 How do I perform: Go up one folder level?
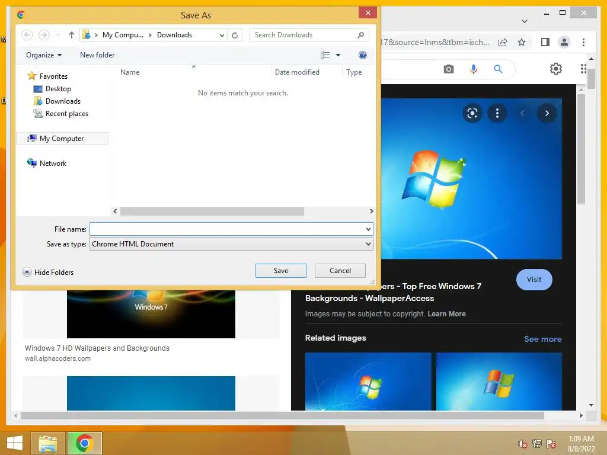point(71,35)
